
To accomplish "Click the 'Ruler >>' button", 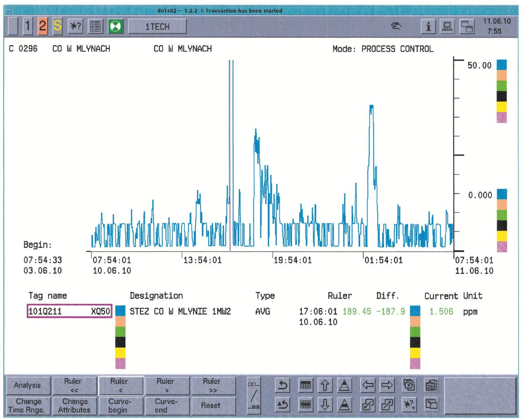I will (213, 385).
